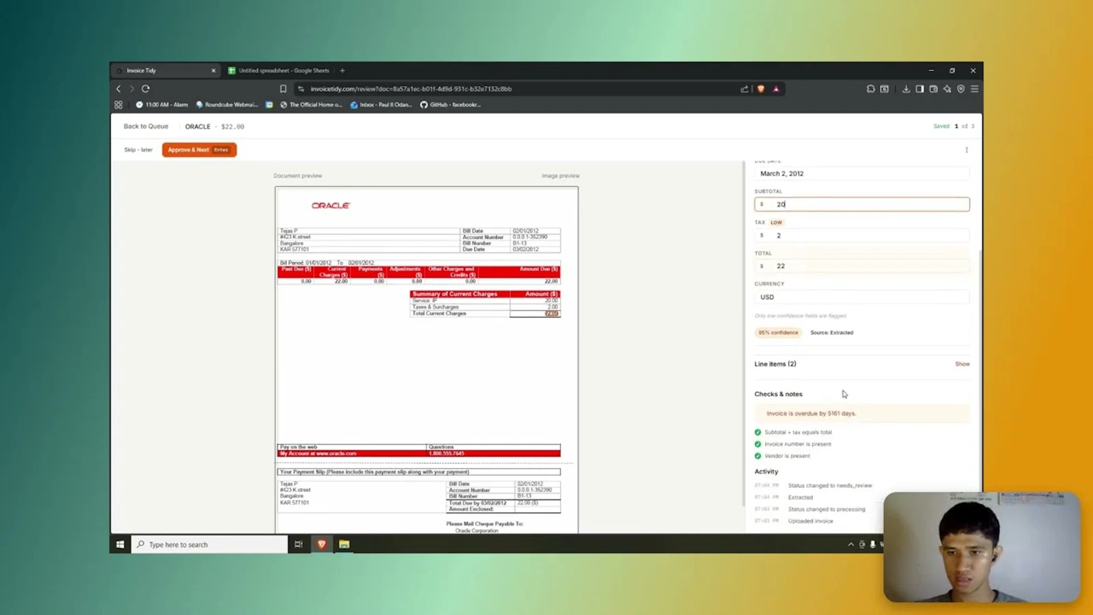Show the Line items (2) list

click(x=962, y=364)
